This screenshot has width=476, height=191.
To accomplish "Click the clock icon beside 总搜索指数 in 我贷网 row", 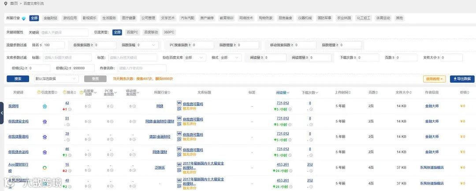I will (x=89, y=106).
